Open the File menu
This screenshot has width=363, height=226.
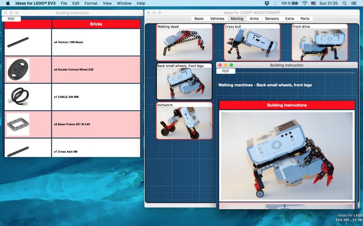(x=64, y=3)
